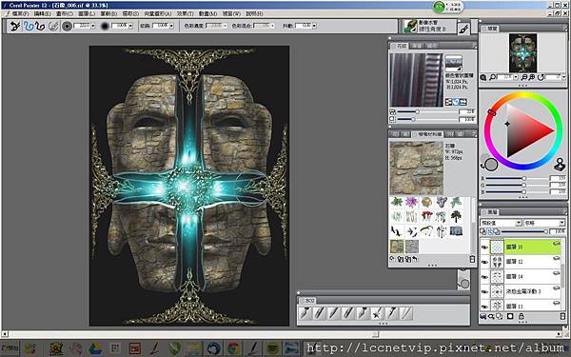This screenshot has height=357, width=571.
Task: Toggle visibility of layer 圖層 13
Action: (x=484, y=306)
